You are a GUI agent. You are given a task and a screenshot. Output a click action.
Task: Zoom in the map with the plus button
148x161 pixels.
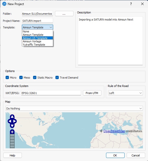tap(12, 132)
